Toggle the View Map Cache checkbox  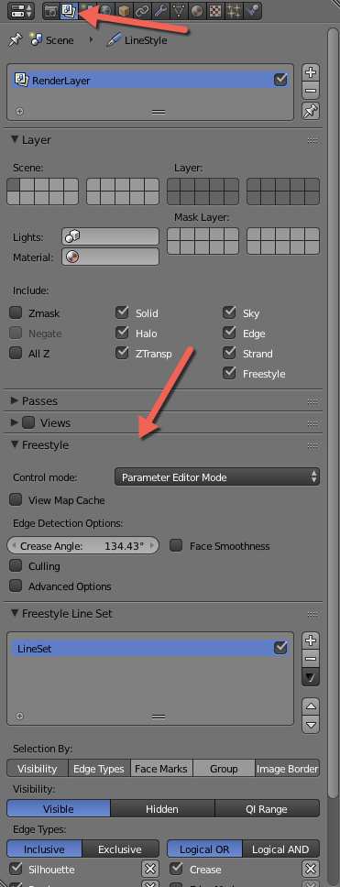tap(16, 500)
